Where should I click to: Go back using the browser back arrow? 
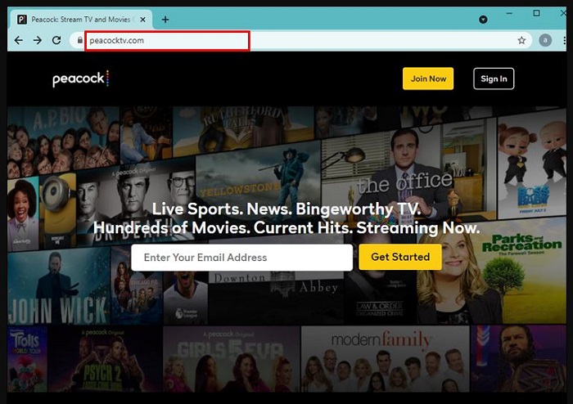pos(18,40)
